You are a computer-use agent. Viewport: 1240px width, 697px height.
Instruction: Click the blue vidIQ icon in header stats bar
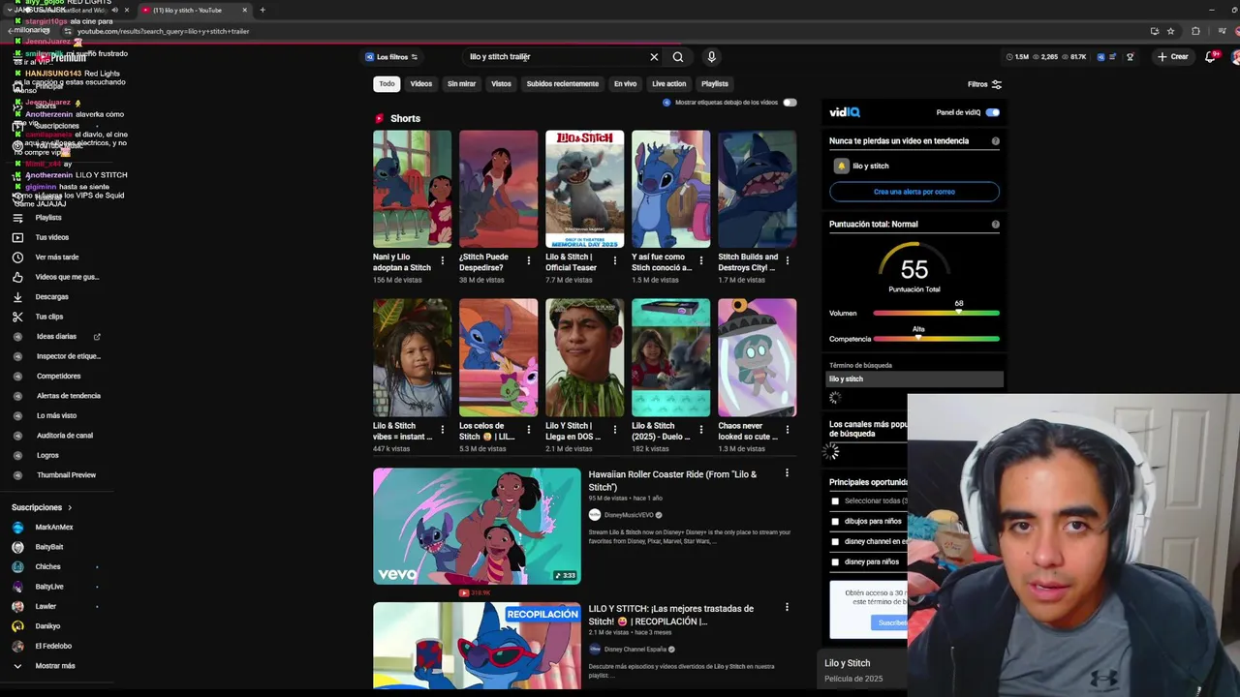1100,57
